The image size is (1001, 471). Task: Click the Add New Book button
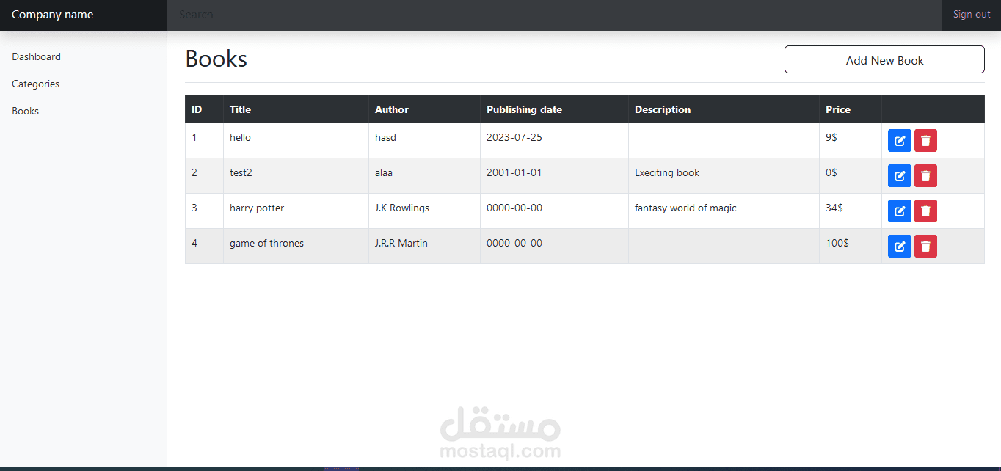point(884,60)
